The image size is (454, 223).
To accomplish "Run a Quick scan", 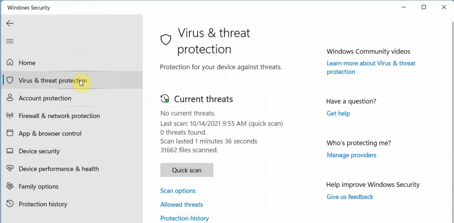I will [x=187, y=170].
